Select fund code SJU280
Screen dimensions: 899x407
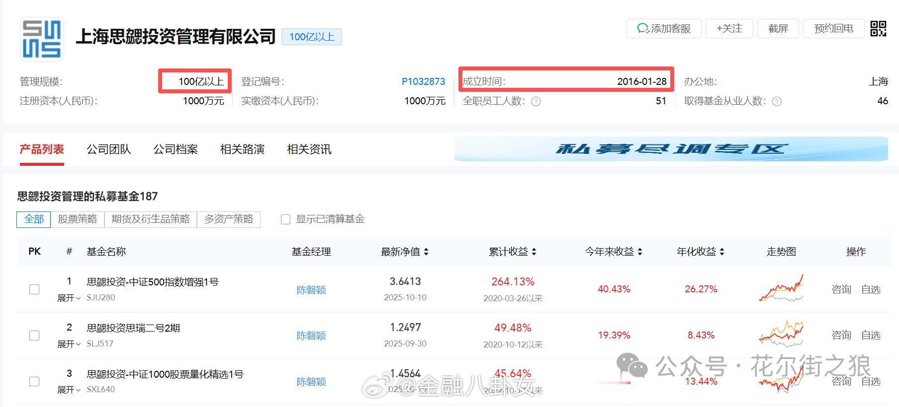[x=101, y=297]
